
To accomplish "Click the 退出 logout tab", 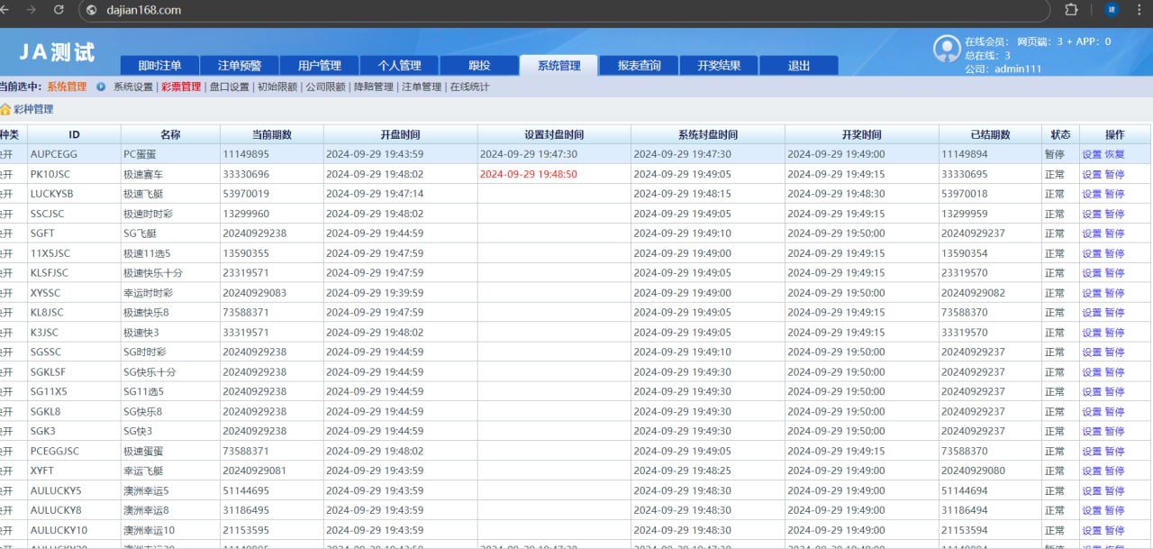I will pos(798,66).
